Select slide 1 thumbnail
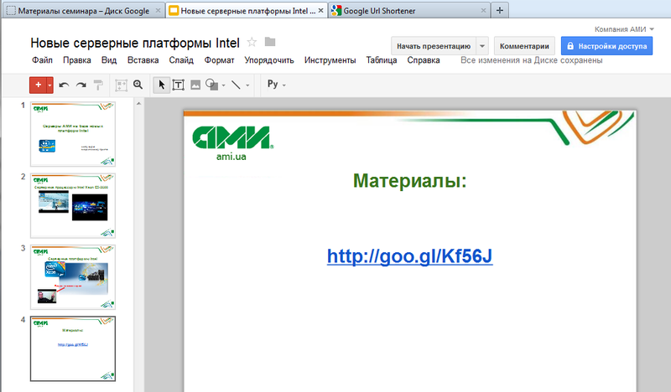The width and height of the screenshot is (671, 392). tap(73, 134)
